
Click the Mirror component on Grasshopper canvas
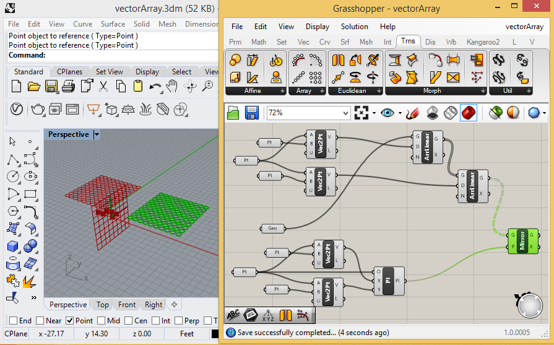tap(523, 241)
